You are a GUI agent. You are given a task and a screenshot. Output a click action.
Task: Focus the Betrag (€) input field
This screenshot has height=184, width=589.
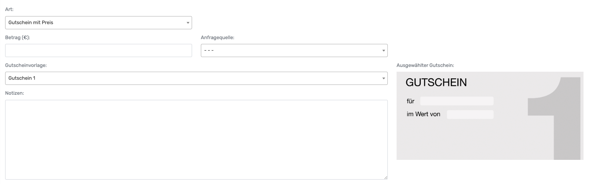pos(98,50)
